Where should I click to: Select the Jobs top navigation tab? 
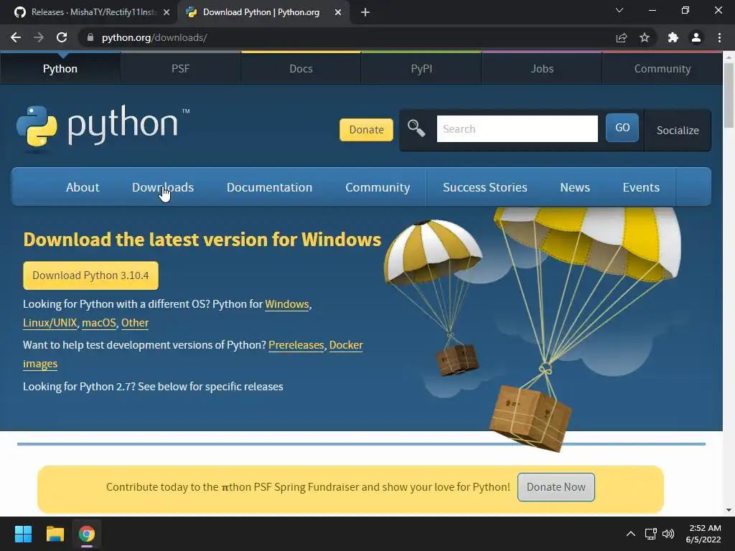[542, 68]
